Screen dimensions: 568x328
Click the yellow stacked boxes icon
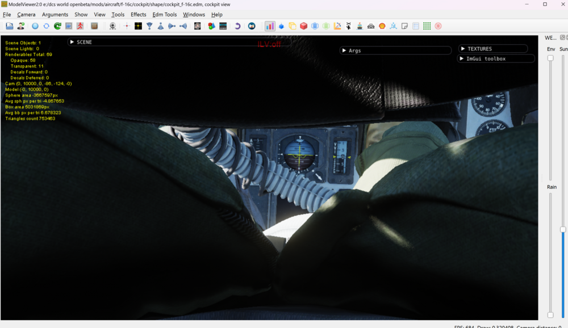[x=293, y=26]
